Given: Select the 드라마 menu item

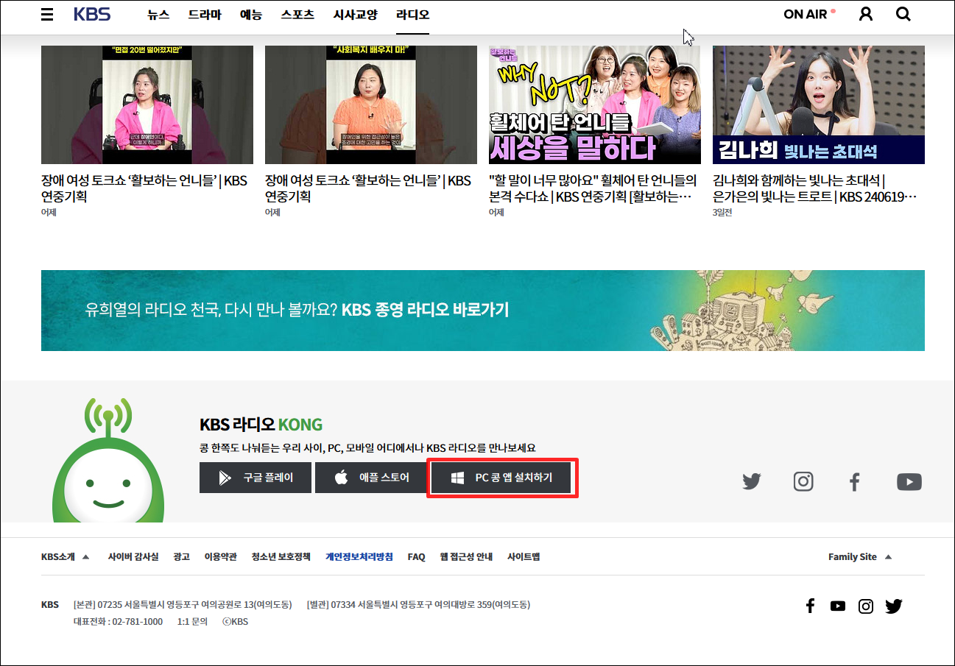Looking at the screenshot, I should [x=204, y=14].
